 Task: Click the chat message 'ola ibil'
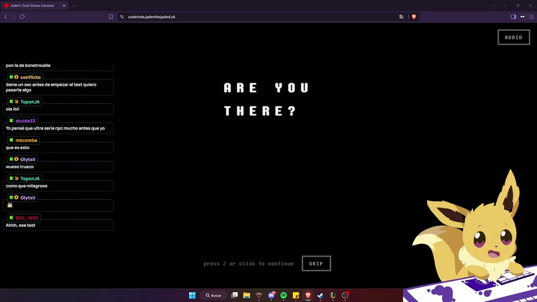click(x=13, y=109)
